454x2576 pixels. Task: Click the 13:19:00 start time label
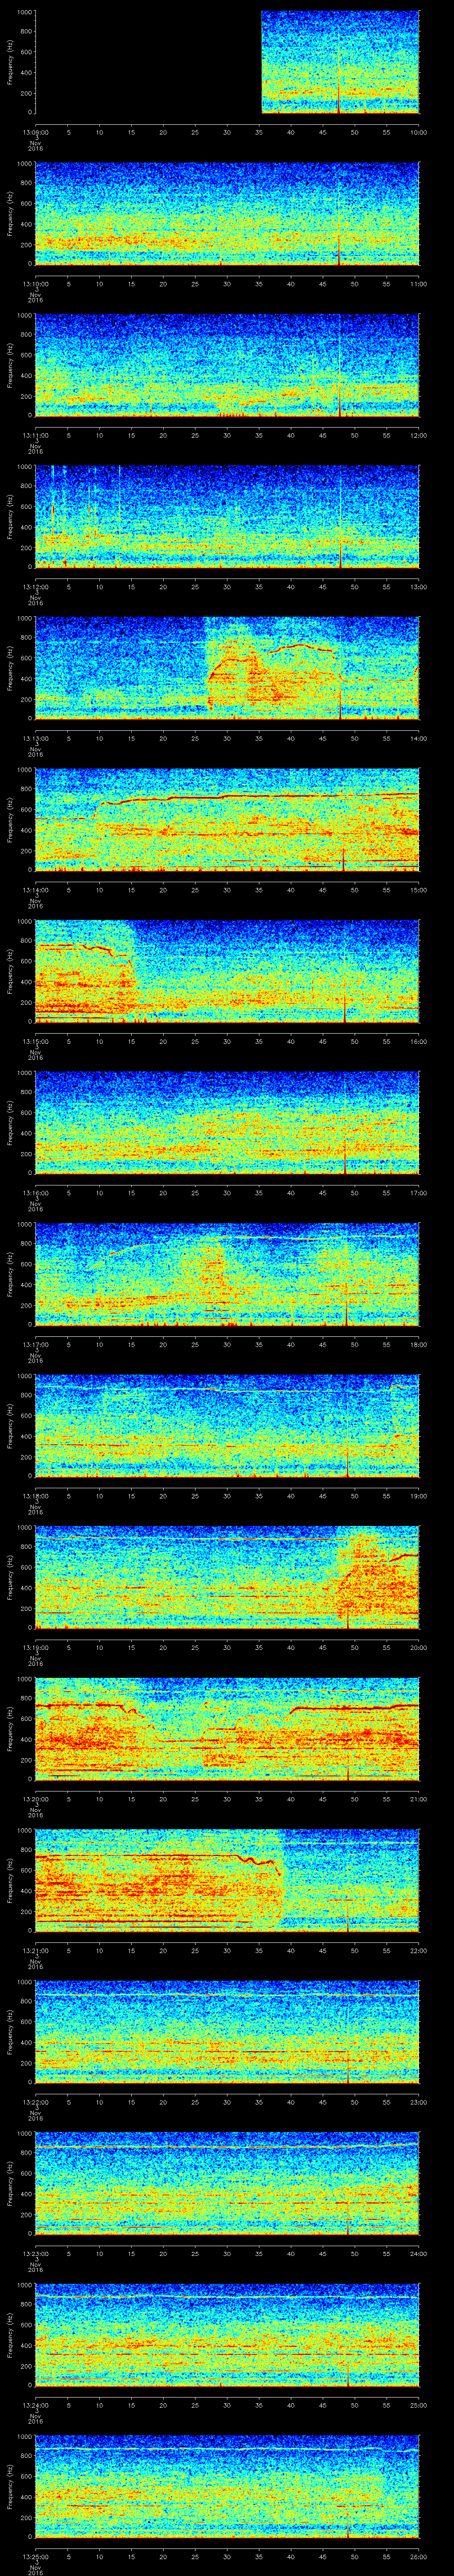(x=35, y=1648)
